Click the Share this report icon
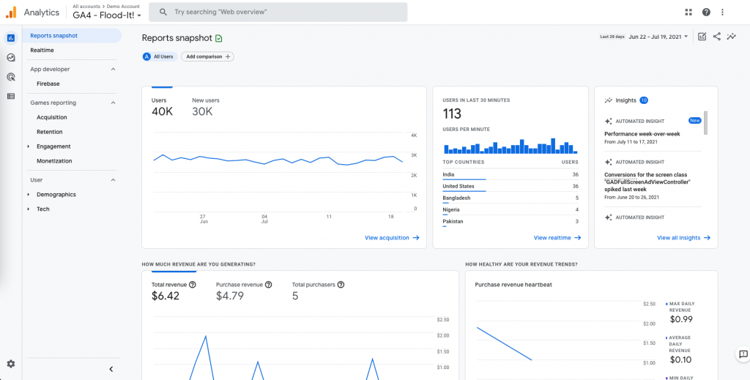Image resolution: width=750 pixels, height=380 pixels. click(716, 37)
